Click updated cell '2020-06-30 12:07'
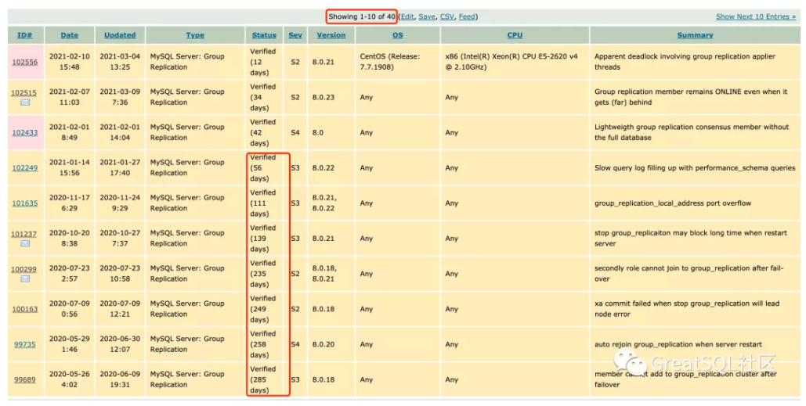The width and height of the screenshot is (806, 406). (x=120, y=344)
